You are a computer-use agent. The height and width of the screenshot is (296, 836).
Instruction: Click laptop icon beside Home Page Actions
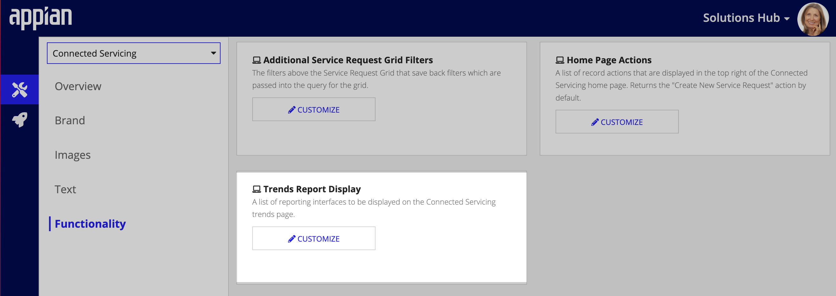[559, 60]
